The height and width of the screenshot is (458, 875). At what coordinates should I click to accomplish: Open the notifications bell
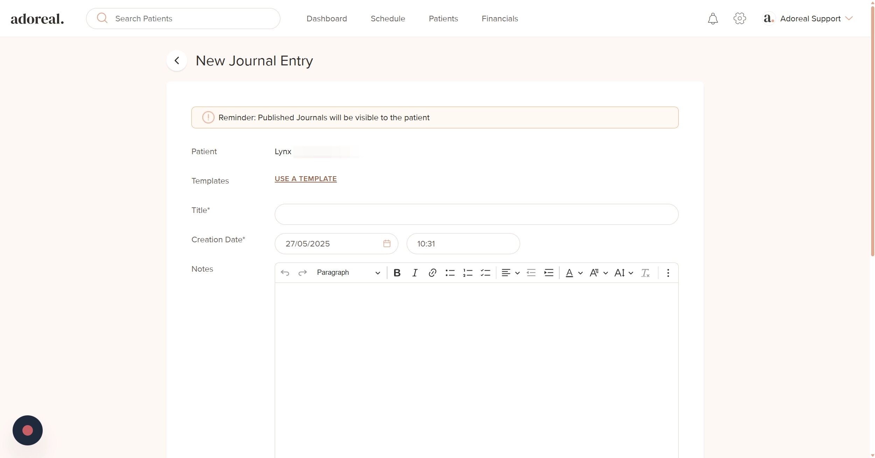[713, 19]
